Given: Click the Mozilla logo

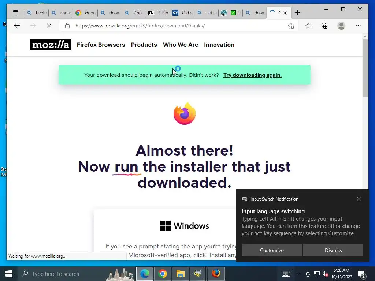Looking at the screenshot, I should click(x=51, y=45).
